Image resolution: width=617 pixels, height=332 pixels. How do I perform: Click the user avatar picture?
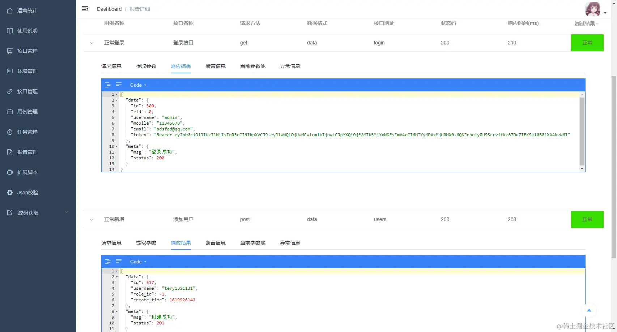coord(593,9)
